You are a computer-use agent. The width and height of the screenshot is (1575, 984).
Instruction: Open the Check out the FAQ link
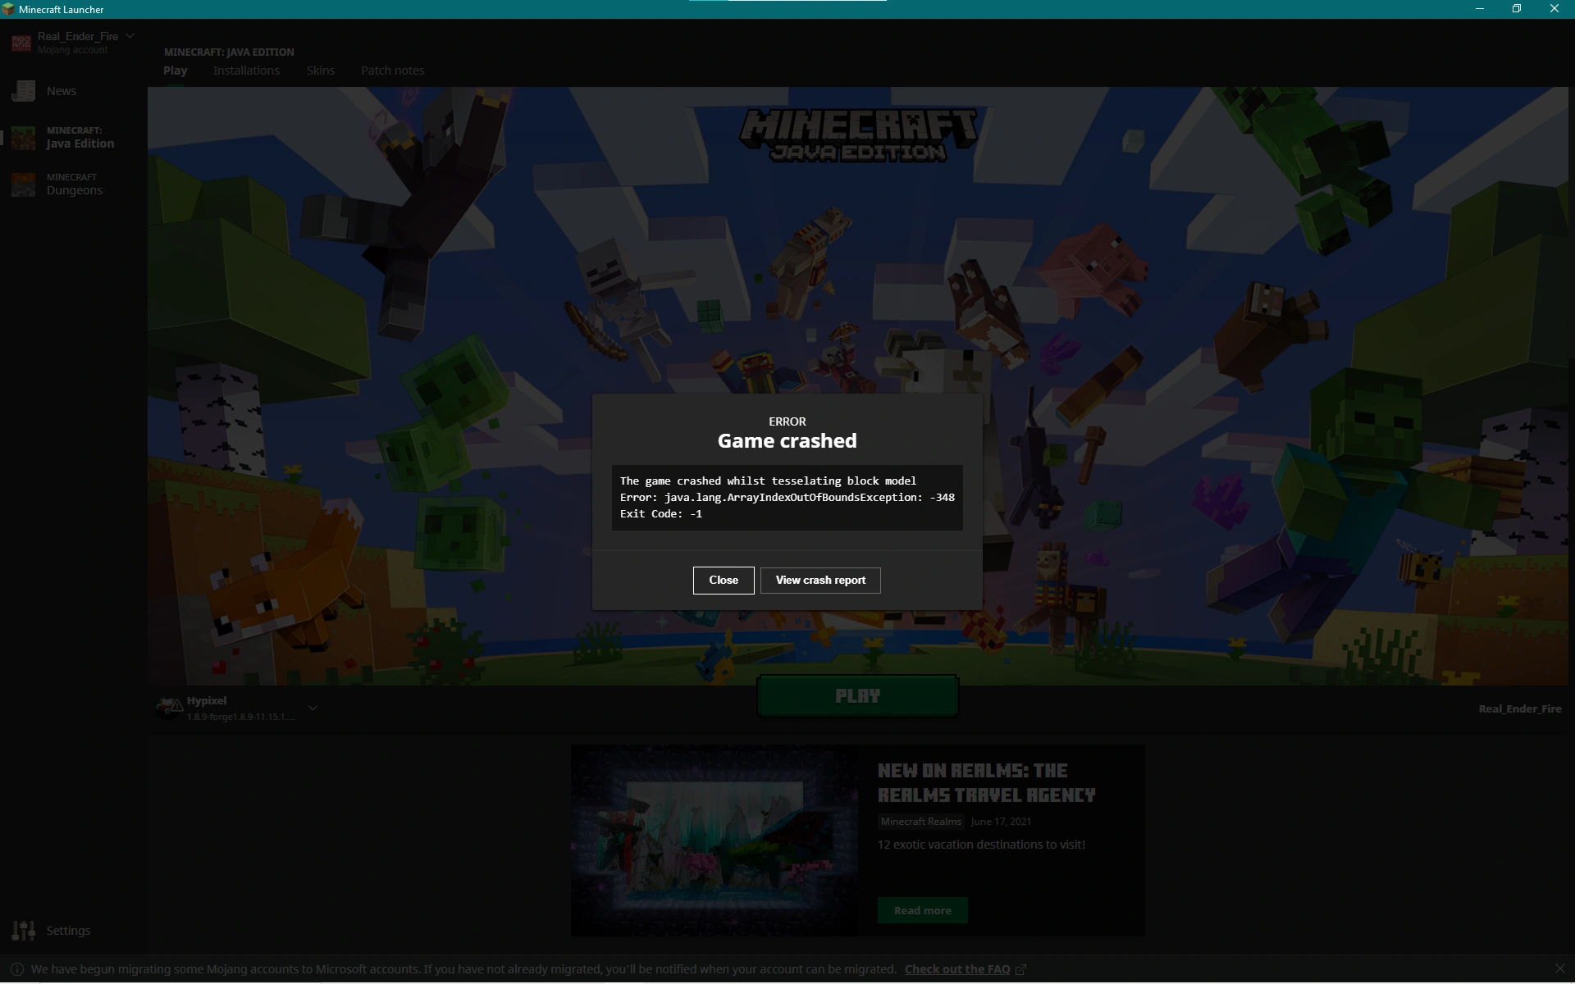click(957, 969)
